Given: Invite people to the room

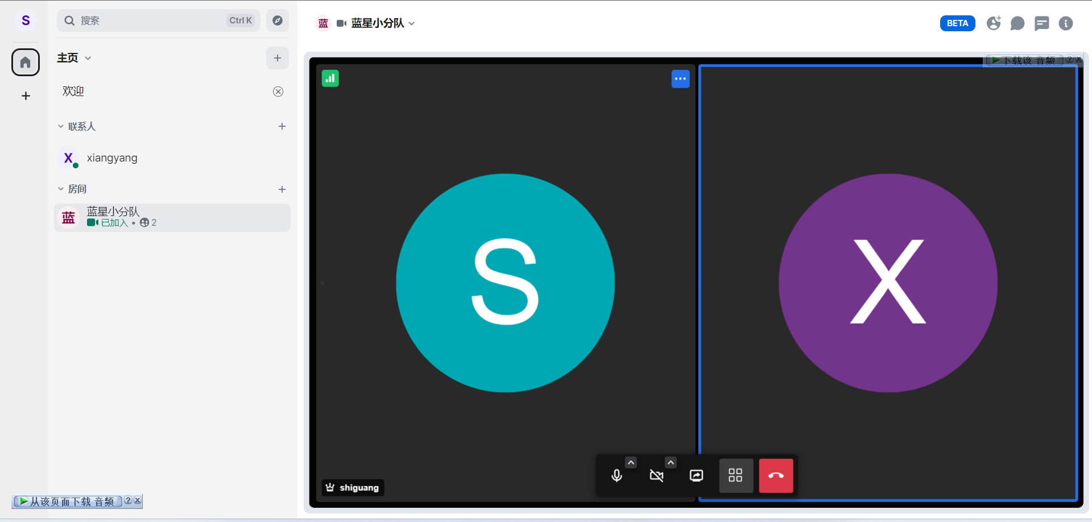Looking at the screenshot, I should pos(994,23).
